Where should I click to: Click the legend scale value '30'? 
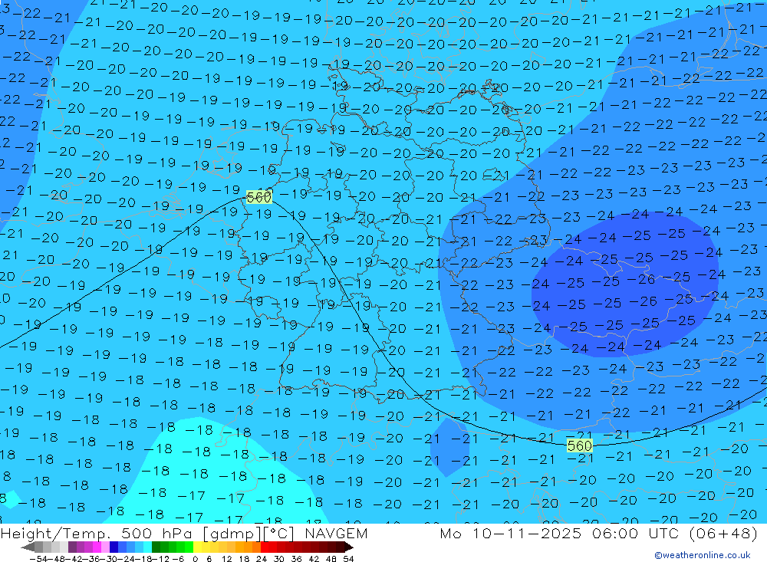(279, 559)
